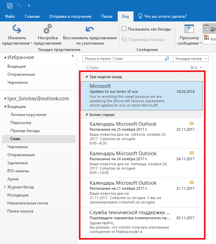Image resolution: width=216 pixels, height=244 pixels.
Task: Select the Пересылка folder
Action: tap(21, 123)
